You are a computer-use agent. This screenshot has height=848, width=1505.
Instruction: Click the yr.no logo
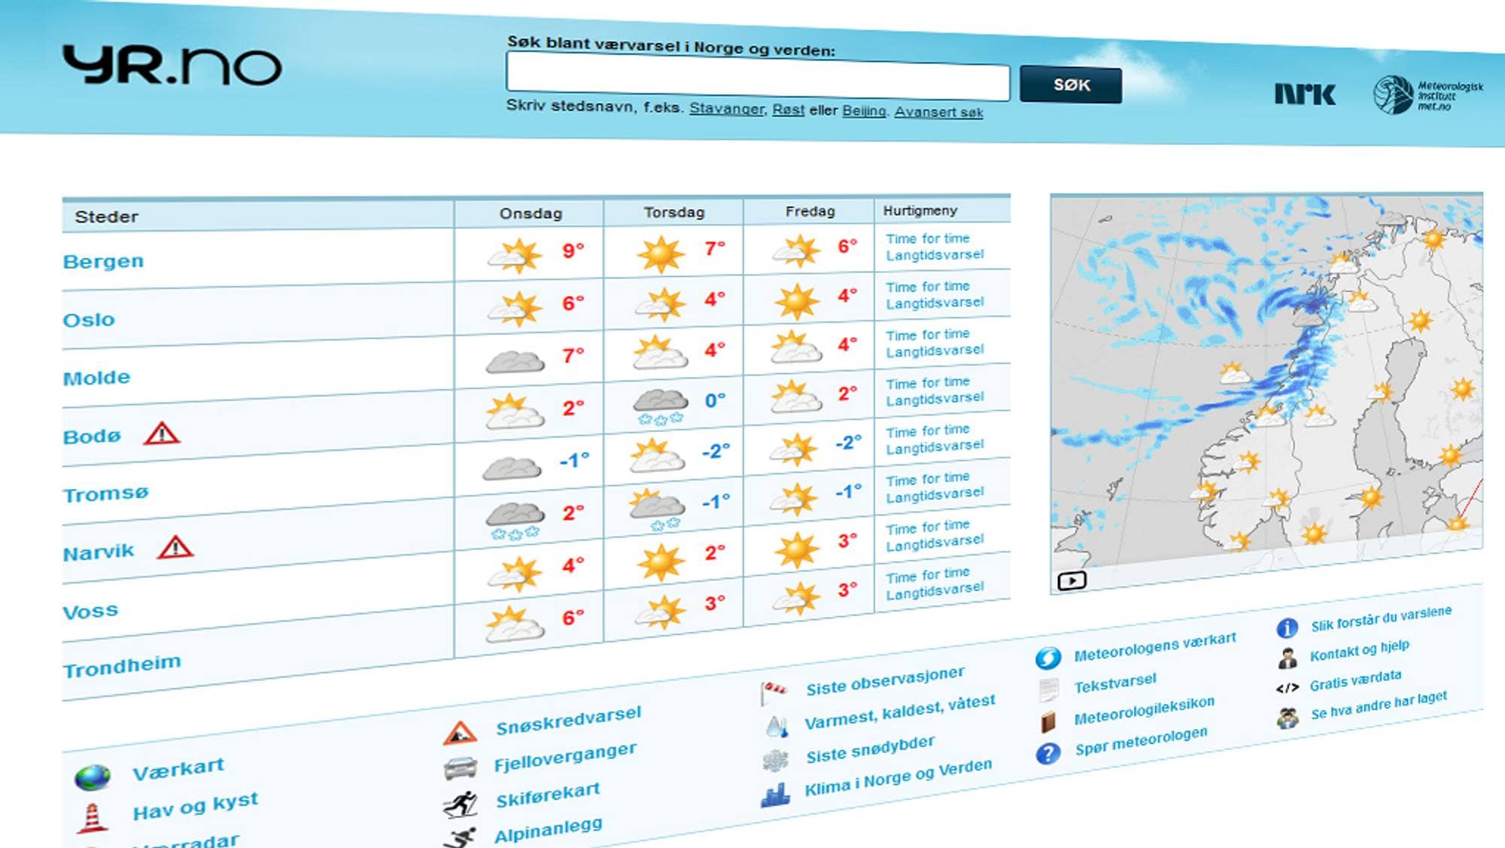(x=172, y=65)
